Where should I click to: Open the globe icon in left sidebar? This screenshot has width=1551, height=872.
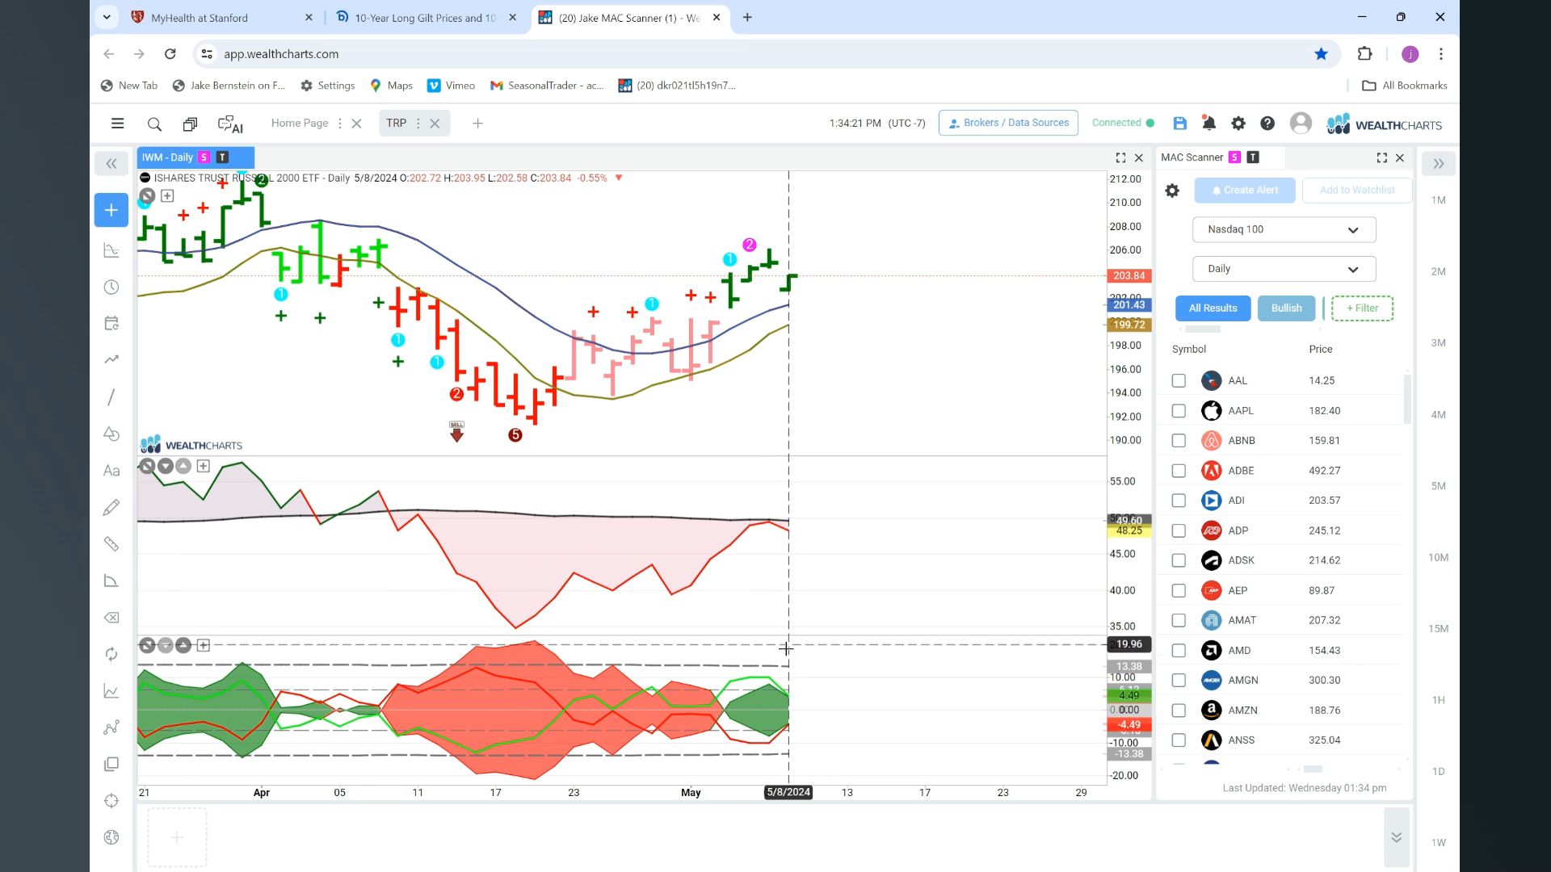click(x=111, y=837)
